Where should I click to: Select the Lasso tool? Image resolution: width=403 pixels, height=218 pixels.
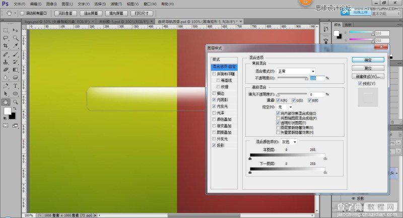point(6,38)
